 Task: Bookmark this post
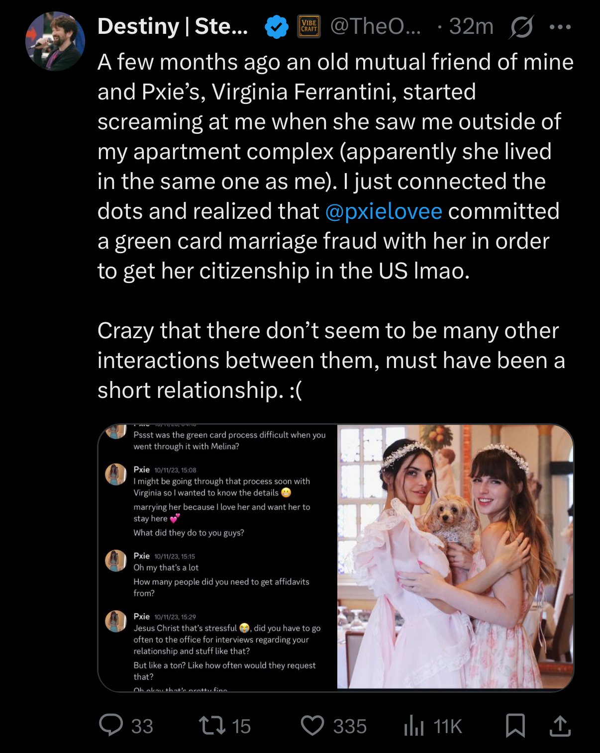point(515,725)
